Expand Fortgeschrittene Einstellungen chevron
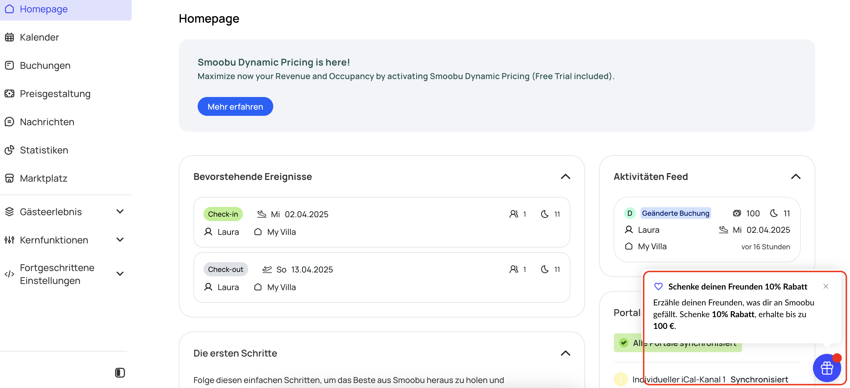 [x=120, y=274]
